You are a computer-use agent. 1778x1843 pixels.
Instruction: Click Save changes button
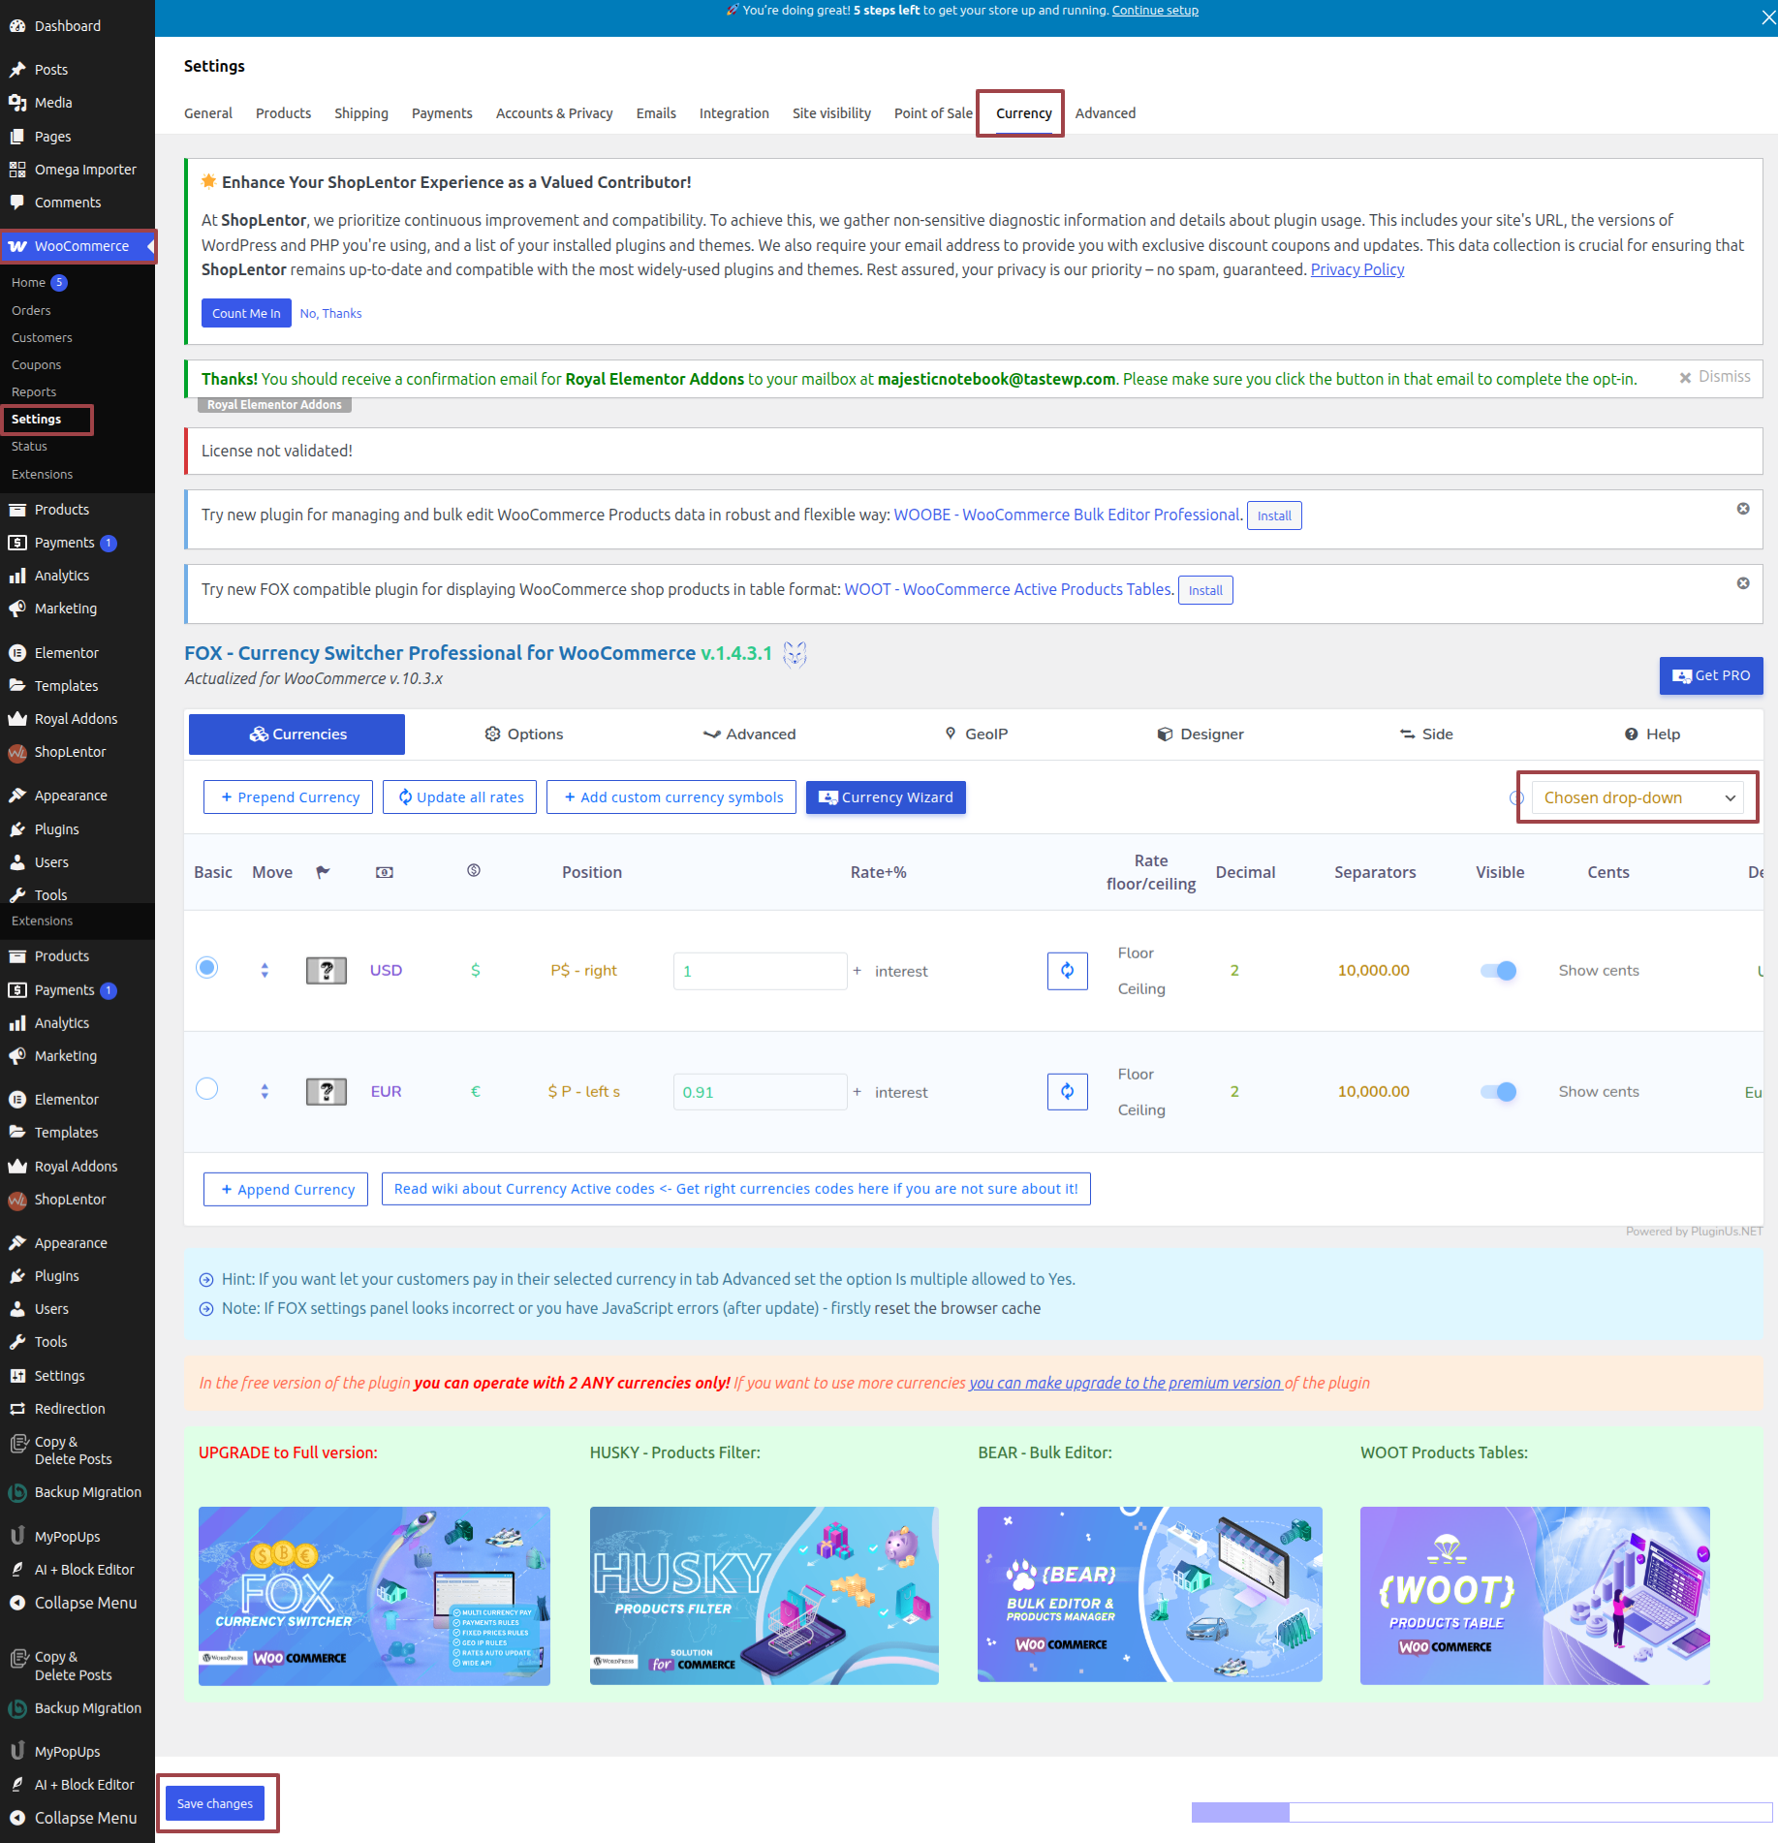coord(215,1803)
